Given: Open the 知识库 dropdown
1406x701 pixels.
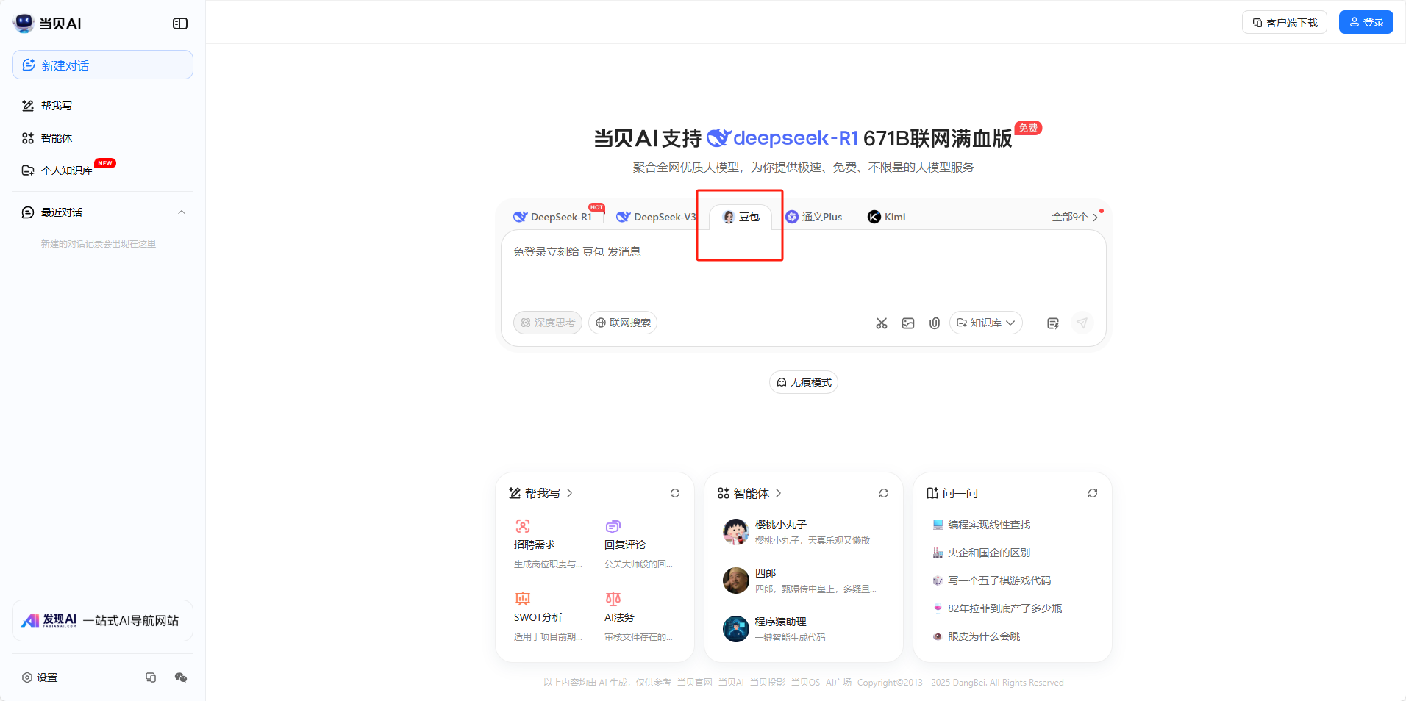Looking at the screenshot, I should (986, 323).
